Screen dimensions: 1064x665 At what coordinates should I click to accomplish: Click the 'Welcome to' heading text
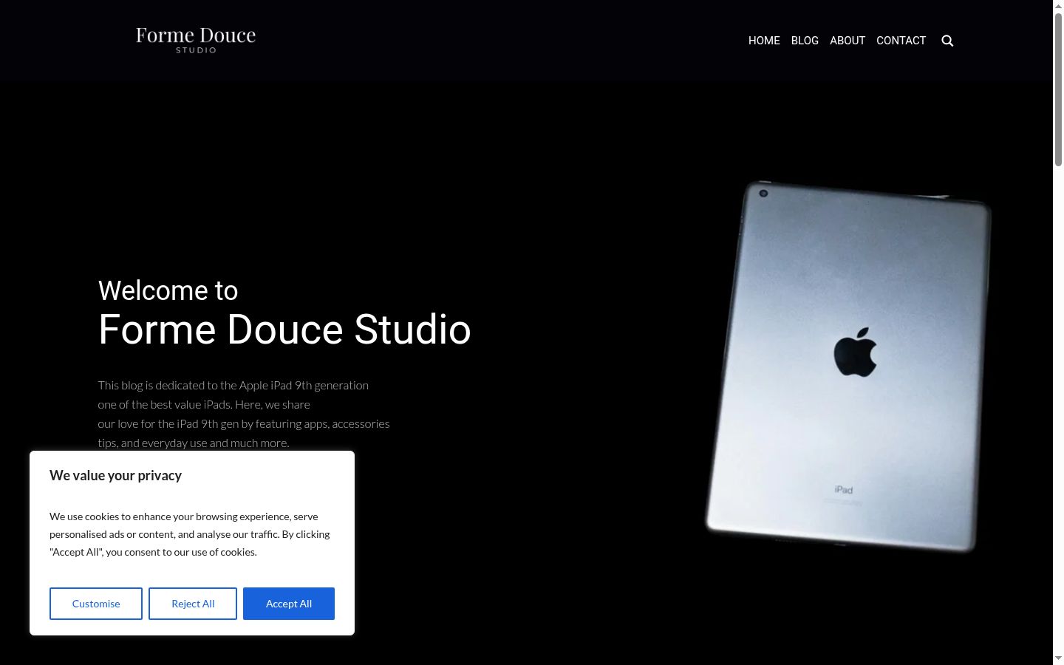pos(168,290)
